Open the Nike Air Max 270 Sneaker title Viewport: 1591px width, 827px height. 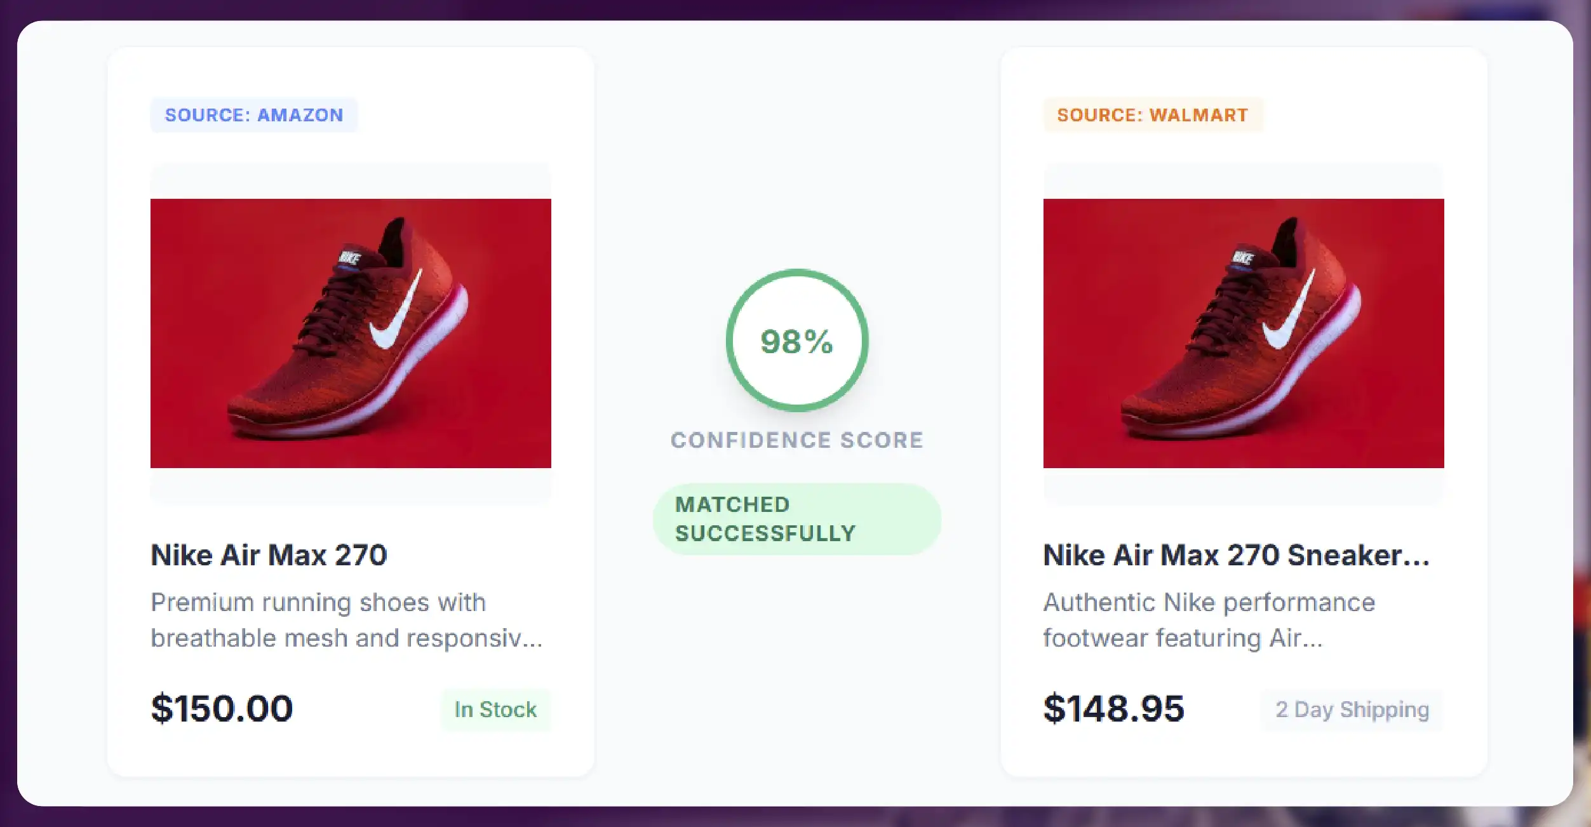click(1236, 555)
